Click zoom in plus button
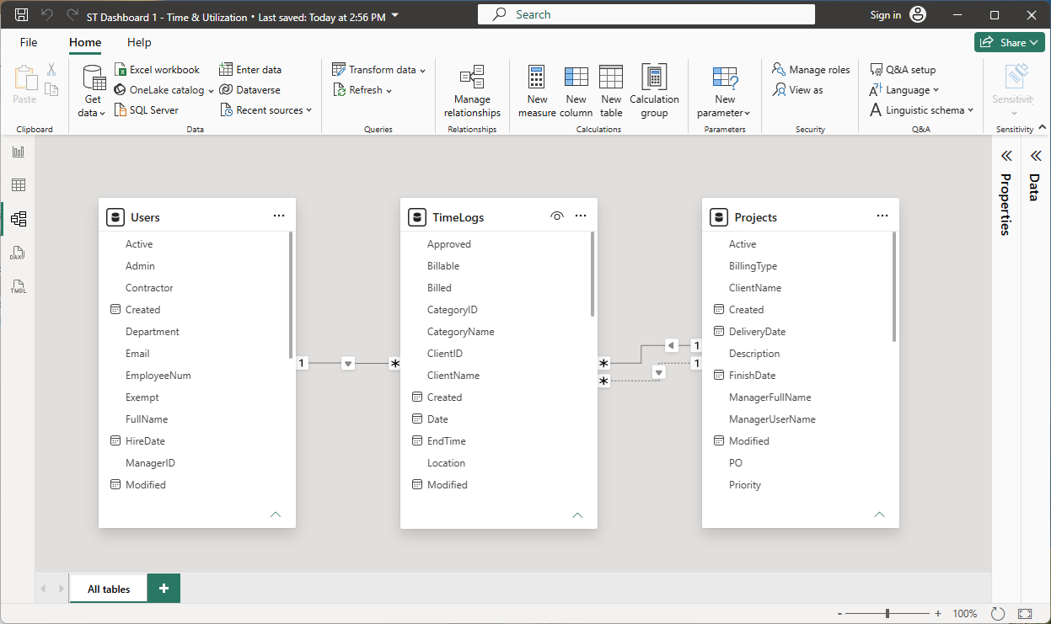This screenshot has height=624, width=1051. (938, 614)
